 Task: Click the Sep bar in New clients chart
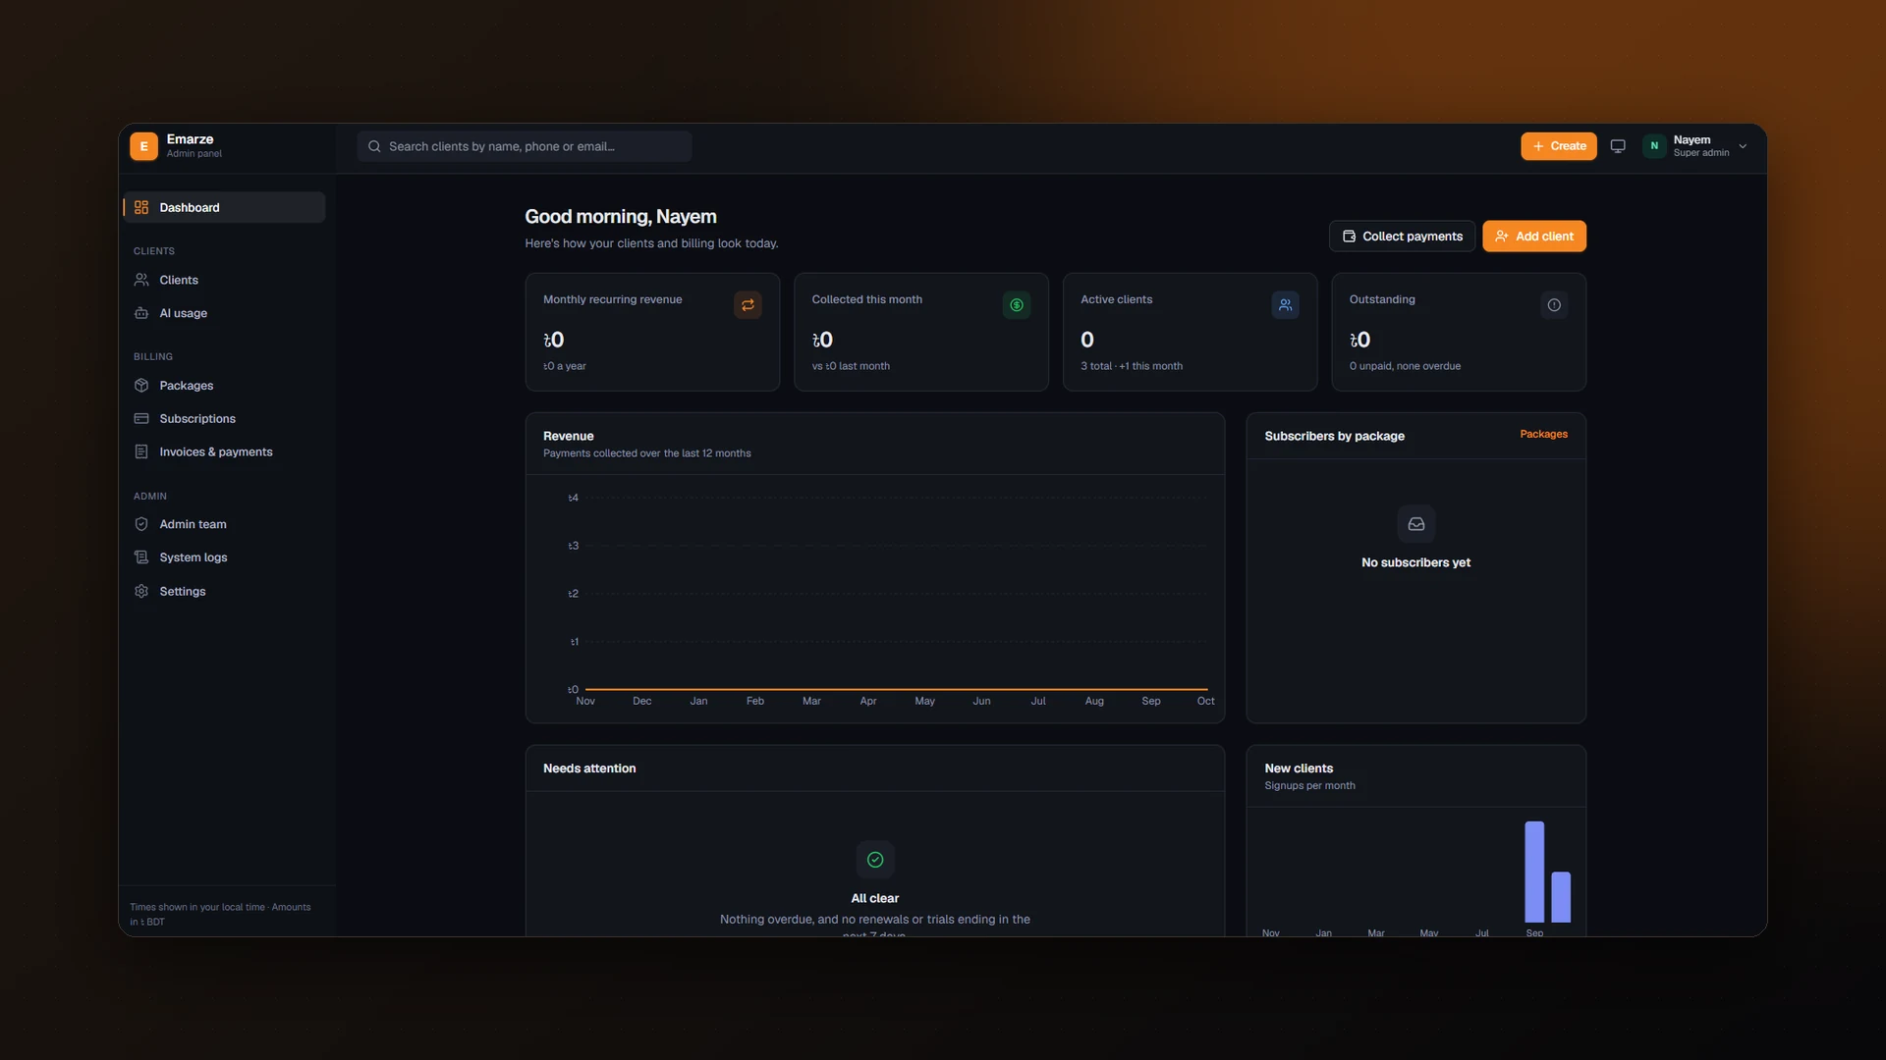(1534, 872)
